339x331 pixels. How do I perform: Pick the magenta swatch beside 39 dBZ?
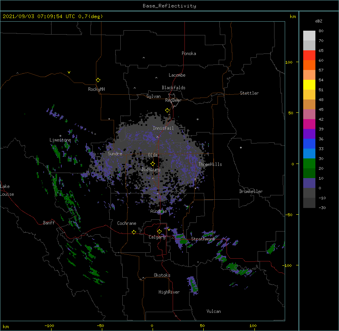309,124
